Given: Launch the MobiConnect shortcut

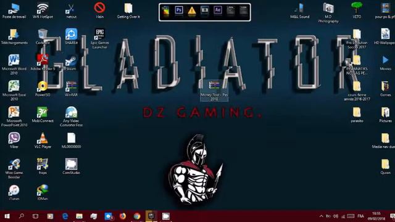Looking at the screenshot, I should [x=43, y=115].
